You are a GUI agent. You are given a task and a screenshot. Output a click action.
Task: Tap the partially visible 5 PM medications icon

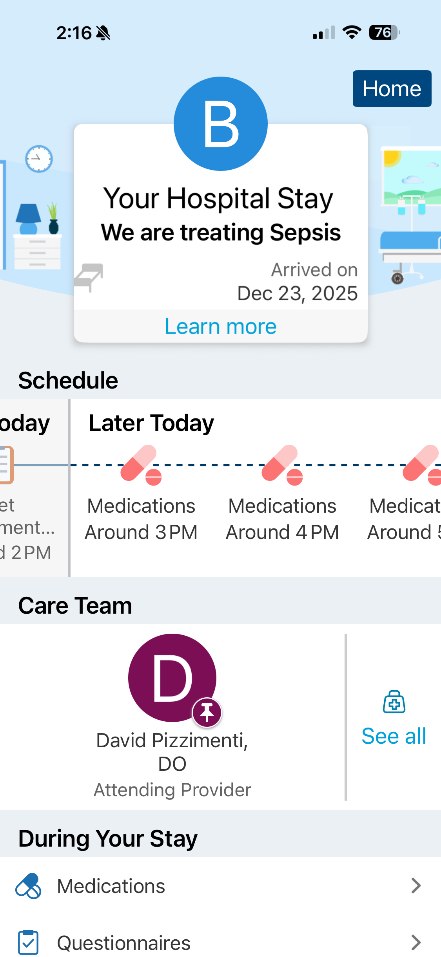point(422,465)
